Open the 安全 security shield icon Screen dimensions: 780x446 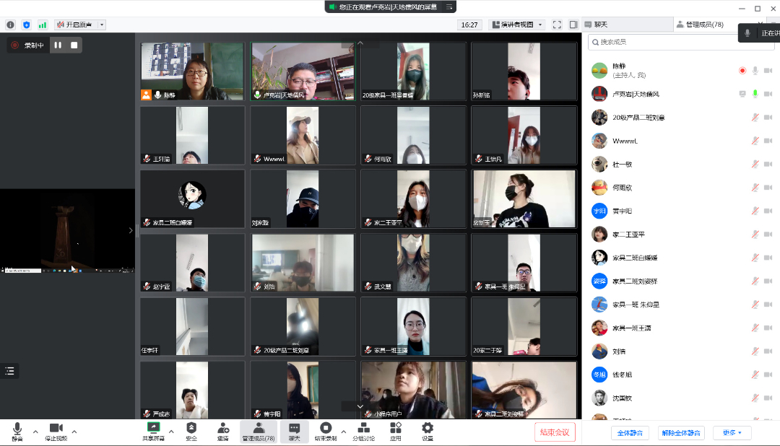[x=191, y=428]
